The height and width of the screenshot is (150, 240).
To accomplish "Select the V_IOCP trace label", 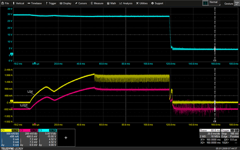I will 24,105.
